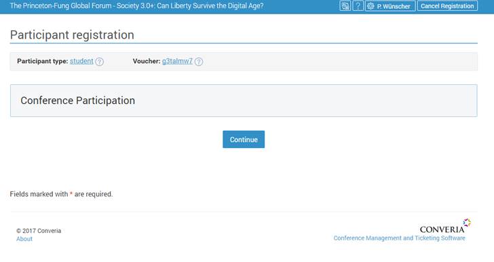Open Conference Management and Ticketing Software link
The image size is (494, 262).
tap(399, 238)
